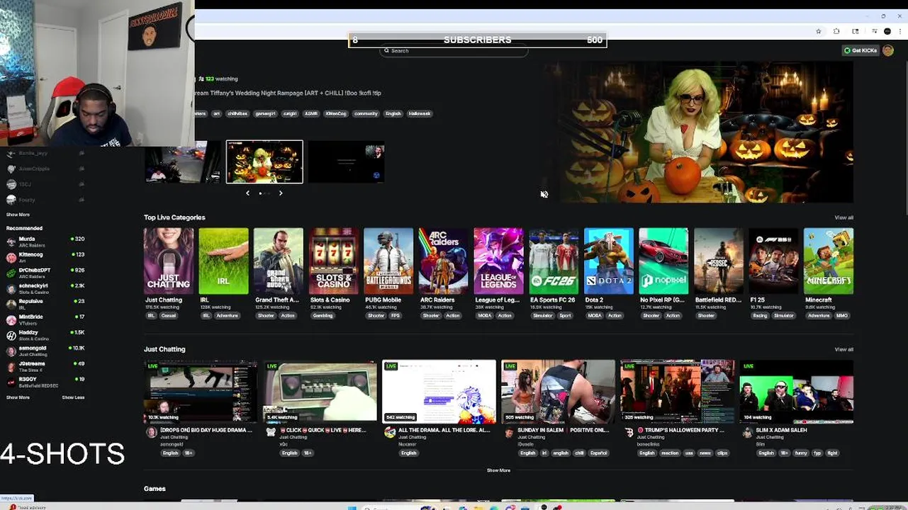Open asmongold recommended channel

pos(45,350)
